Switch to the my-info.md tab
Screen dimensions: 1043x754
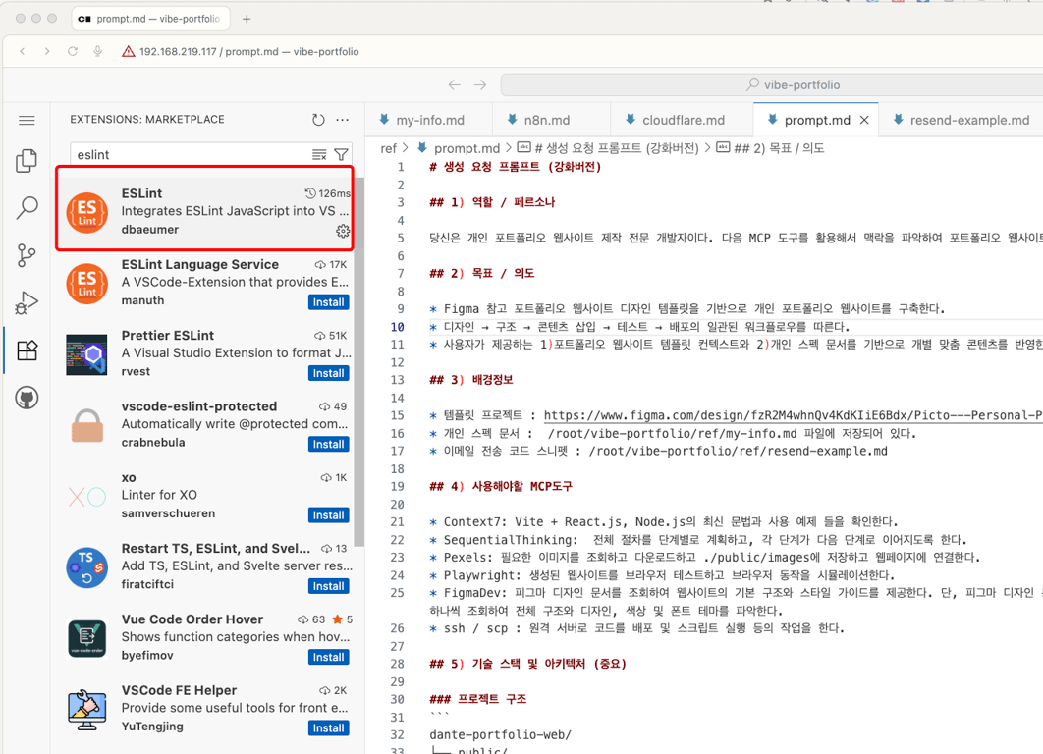point(430,121)
